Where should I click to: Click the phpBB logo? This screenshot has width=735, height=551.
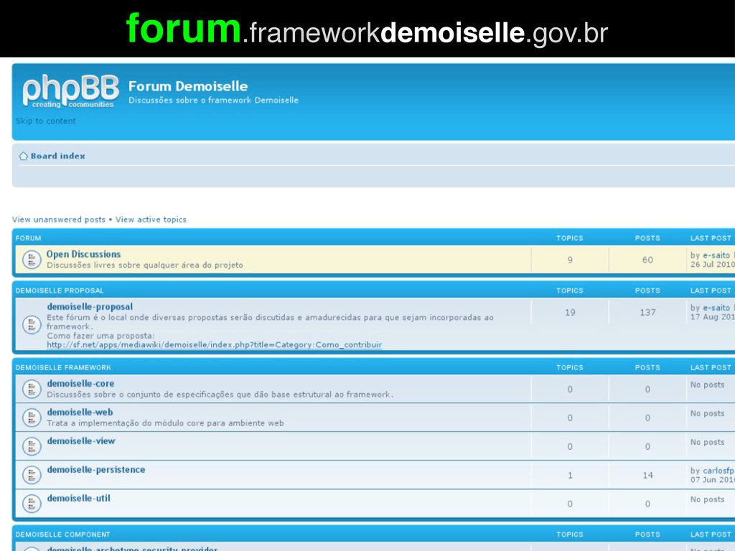pyautogui.click(x=70, y=91)
